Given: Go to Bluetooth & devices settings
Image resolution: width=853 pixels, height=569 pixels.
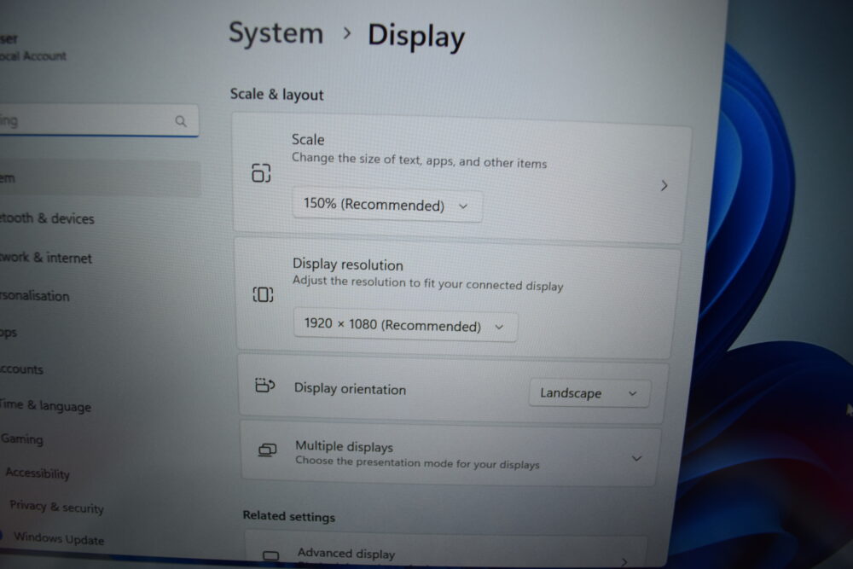Looking at the screenshot, I should (x=47, y=218).
